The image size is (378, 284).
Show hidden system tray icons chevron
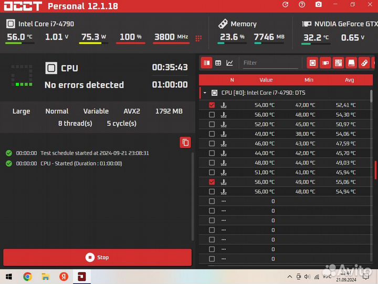(x=290, y=277)
